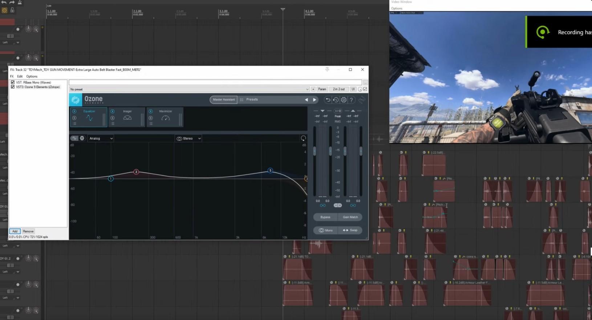The height and width of the screenshot is (320, 592).
Task: Click the Add FX button
Action: [15, 231]
